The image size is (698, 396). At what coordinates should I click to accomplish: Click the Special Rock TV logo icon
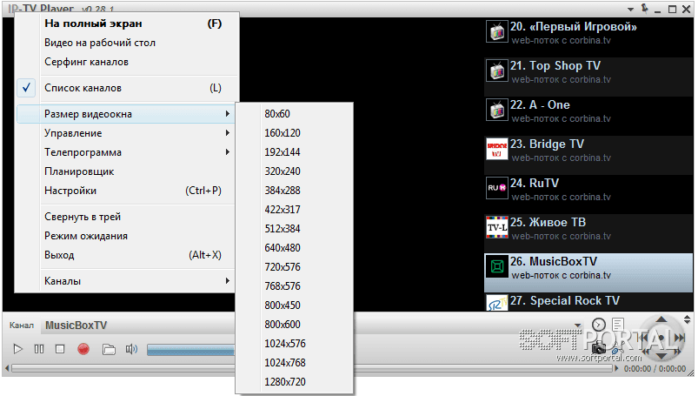pyautogui.click(x=497, y=303)
